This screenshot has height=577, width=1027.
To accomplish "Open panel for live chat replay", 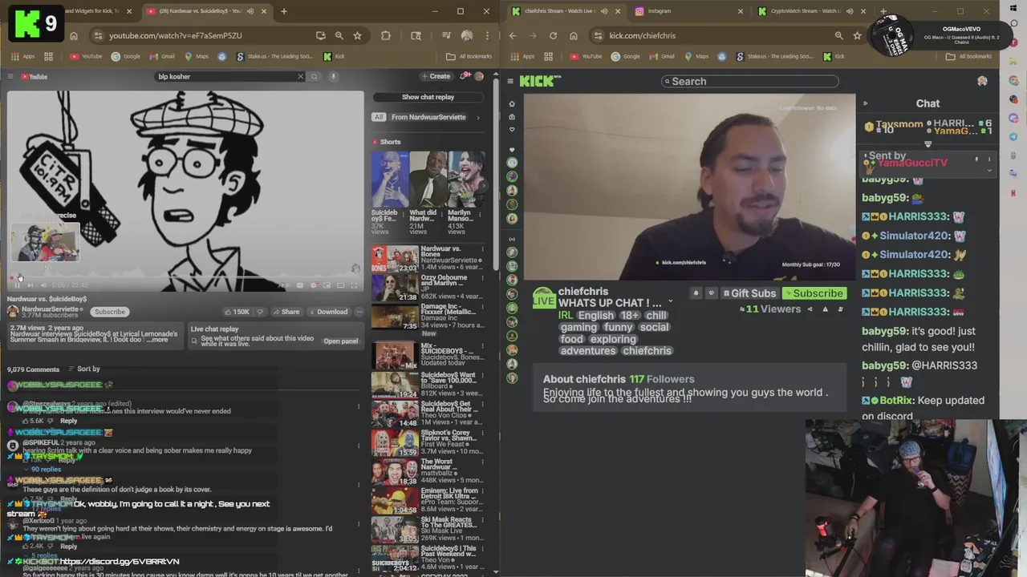I will 340,341.
